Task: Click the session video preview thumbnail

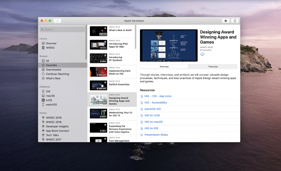Action: tap(169, 46)
